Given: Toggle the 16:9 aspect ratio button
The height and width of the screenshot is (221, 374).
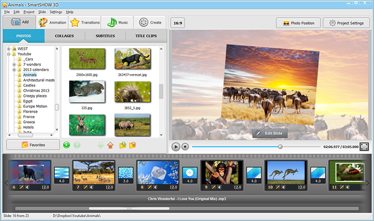Looking at the screenshot, I should [177, 23].
